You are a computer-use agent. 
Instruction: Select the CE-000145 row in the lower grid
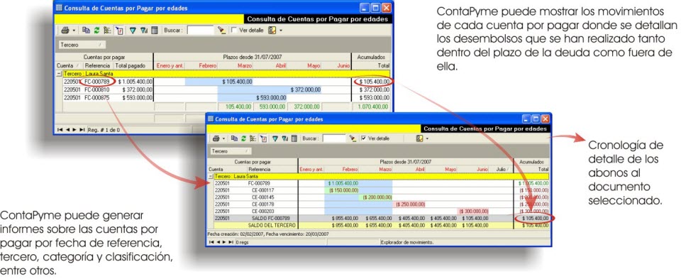[x=380, y=197]
